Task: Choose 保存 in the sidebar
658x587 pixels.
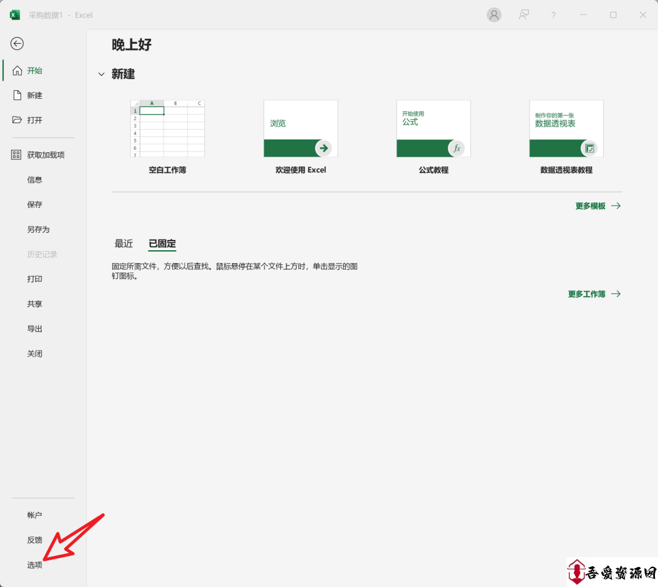Action: [x=35, y=205]
